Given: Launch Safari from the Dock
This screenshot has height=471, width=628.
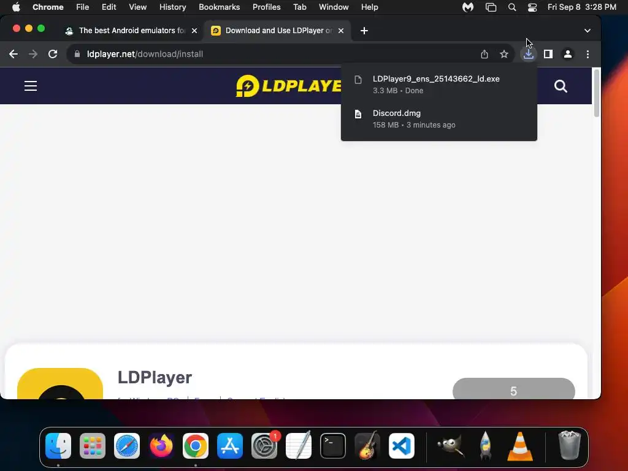Looking at the screenshot, I should (x=127, y=446).
